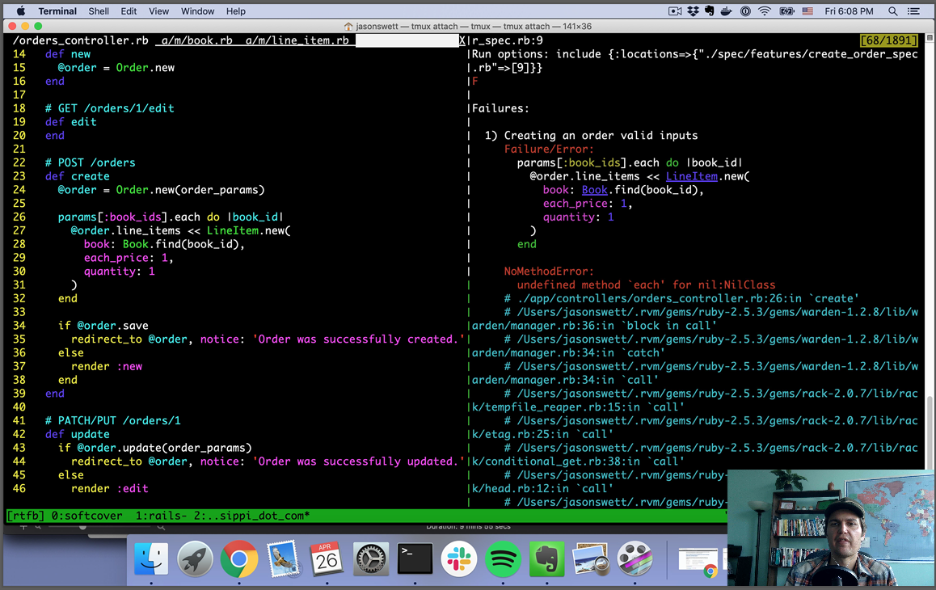Viewport: 936px width, 590px height.
Task: Select tmux window 2:..sippi_dot_com*
Action: point(252,516)
